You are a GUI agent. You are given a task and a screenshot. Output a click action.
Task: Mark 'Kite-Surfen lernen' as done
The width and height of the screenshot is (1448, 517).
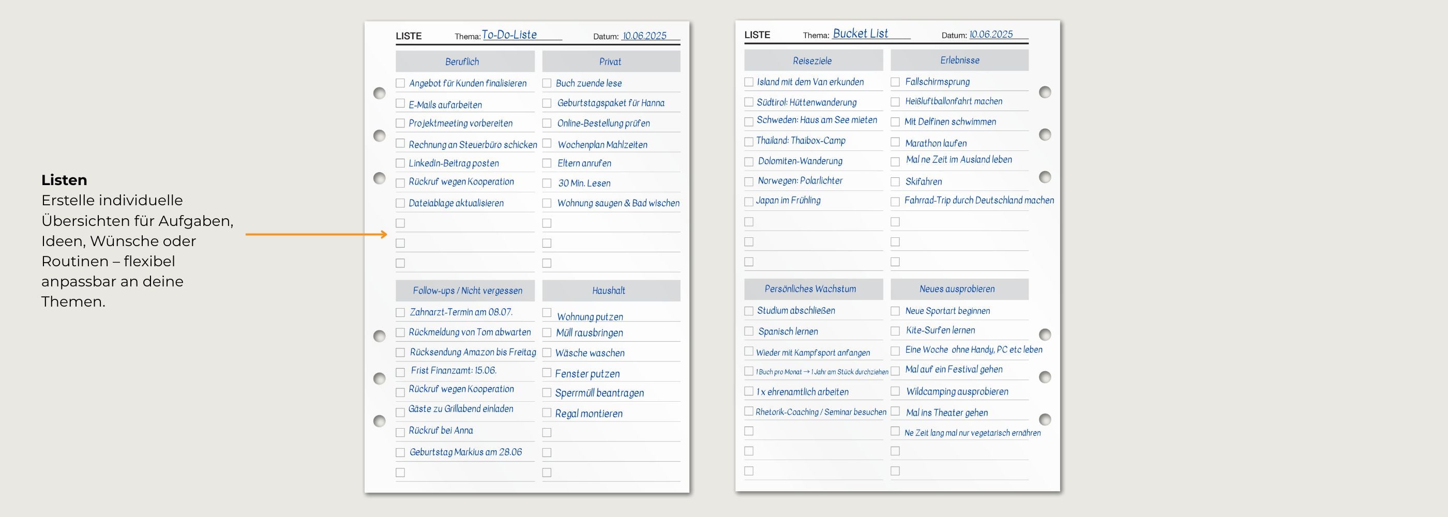click(x=895, y=331)
